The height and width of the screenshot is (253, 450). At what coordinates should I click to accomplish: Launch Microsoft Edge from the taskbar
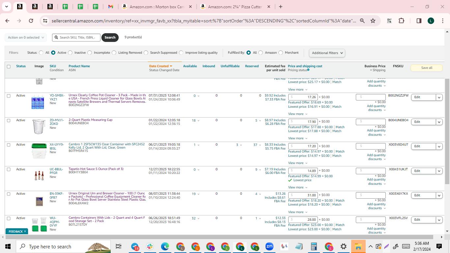coord(165,246)
